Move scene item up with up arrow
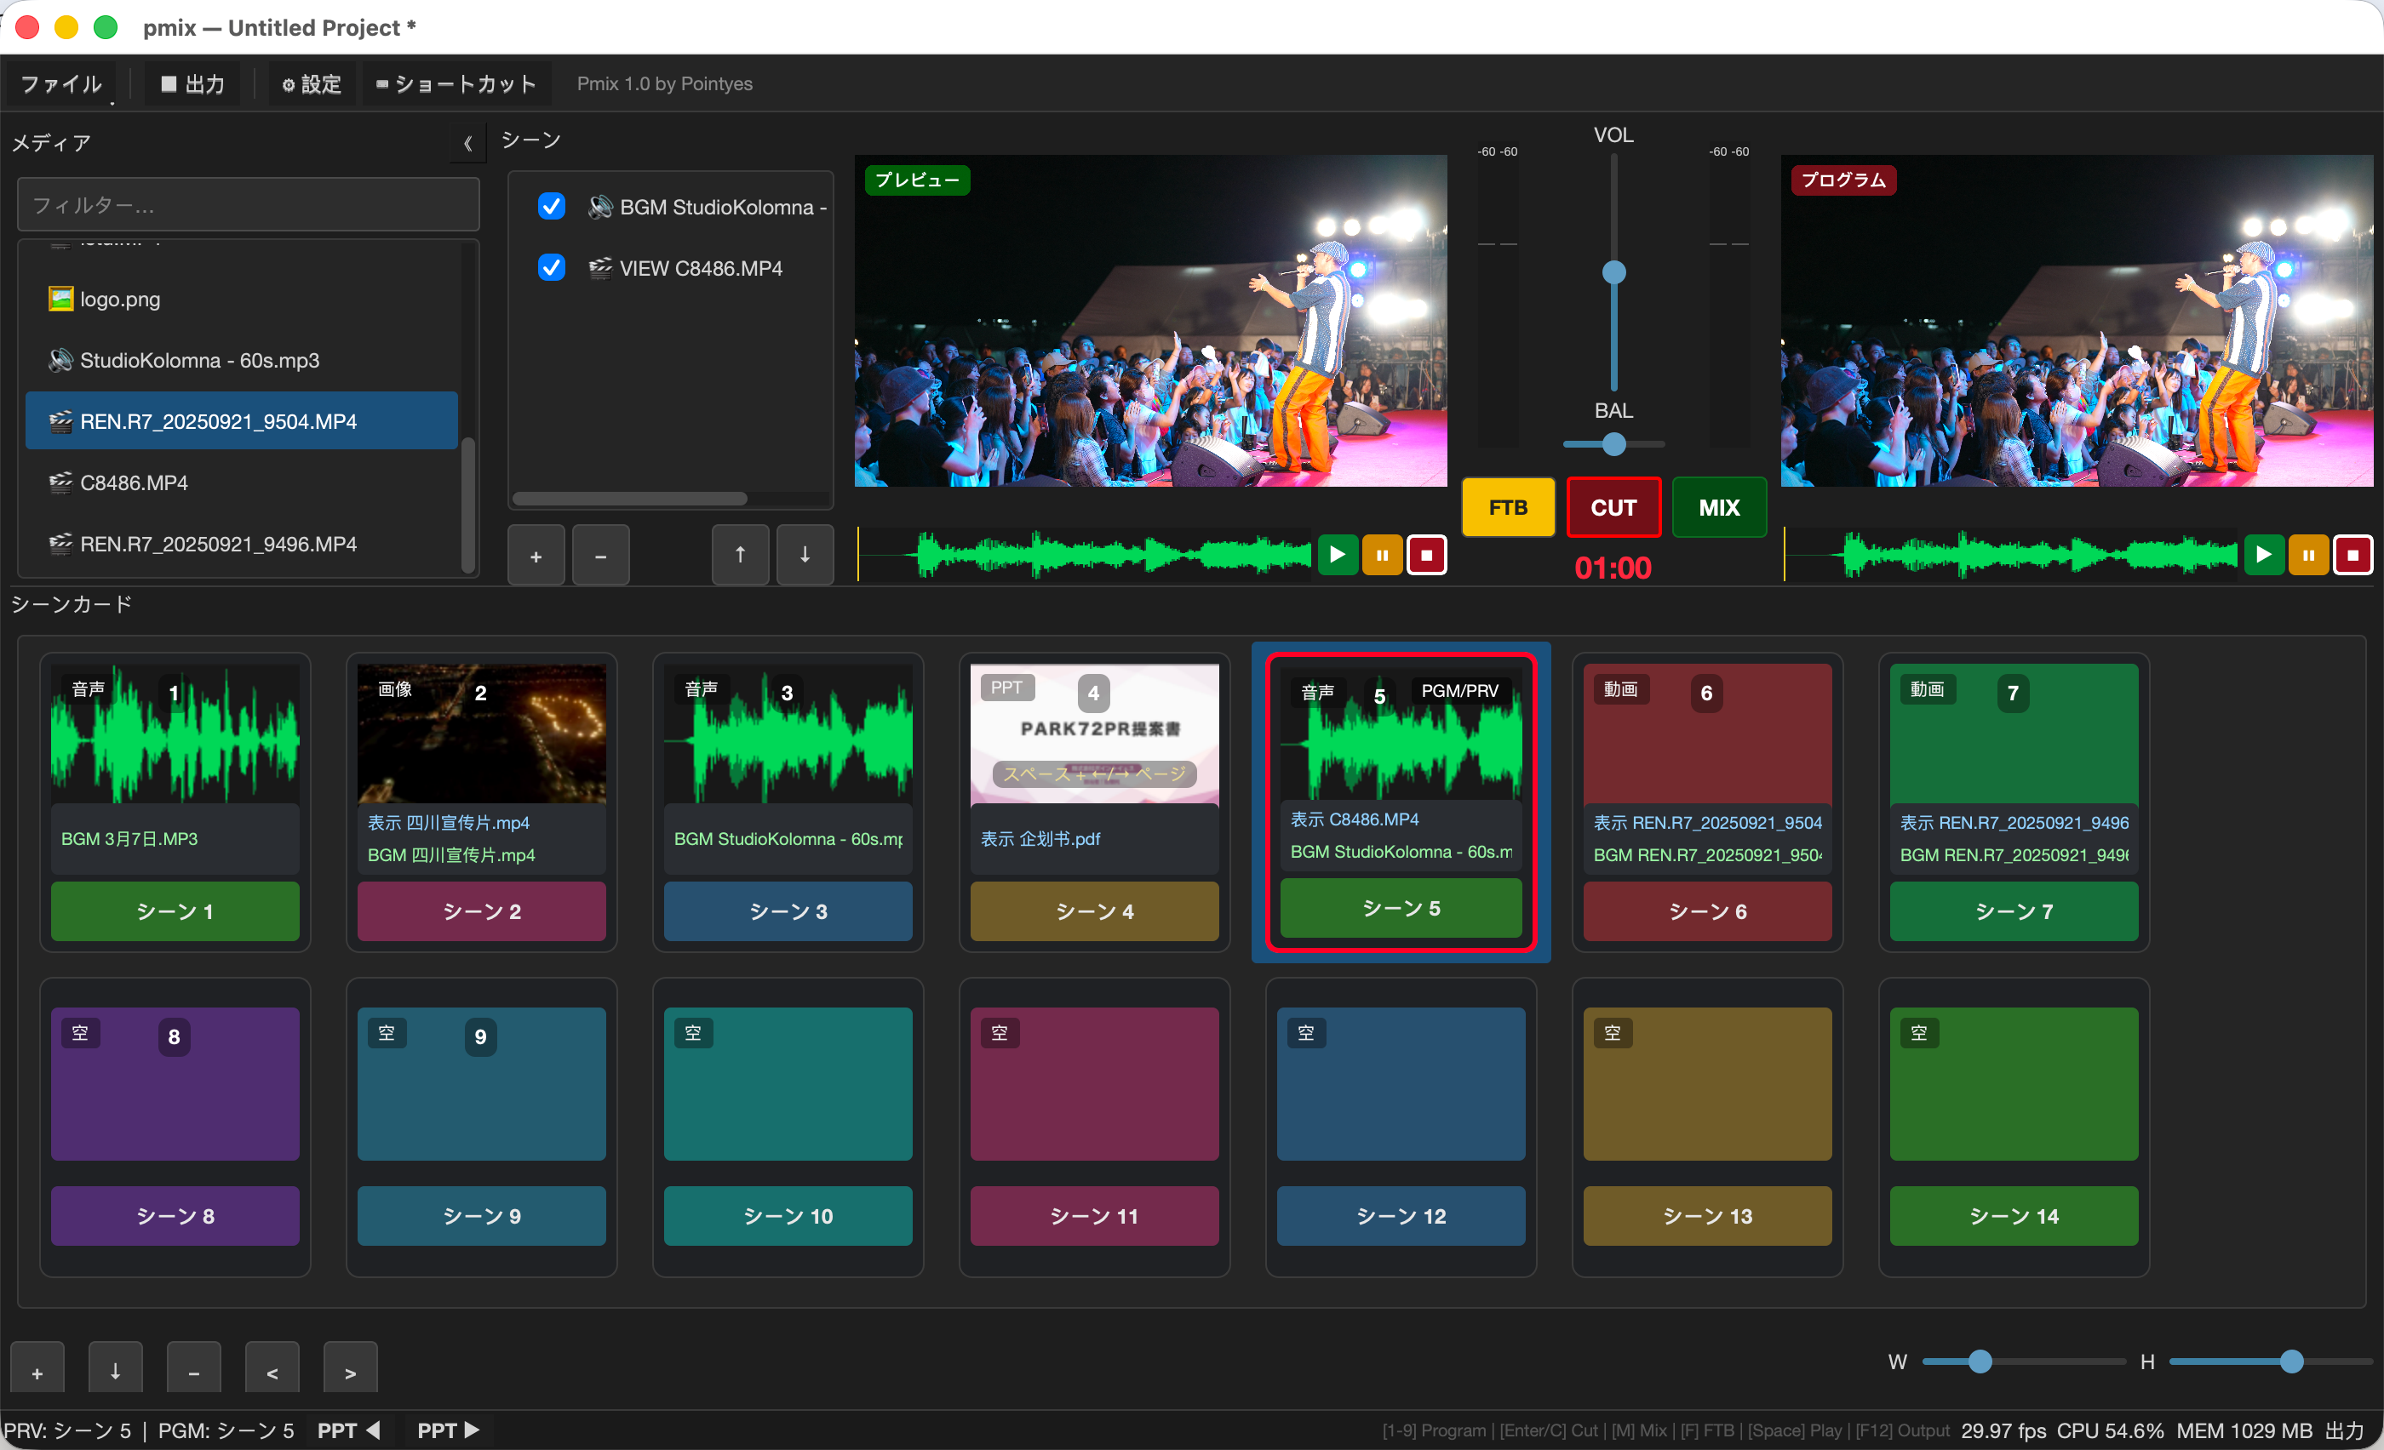2384x1450 pixels. click(x=740, y=555)
